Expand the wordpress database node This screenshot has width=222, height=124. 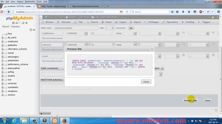coord(2,91)
